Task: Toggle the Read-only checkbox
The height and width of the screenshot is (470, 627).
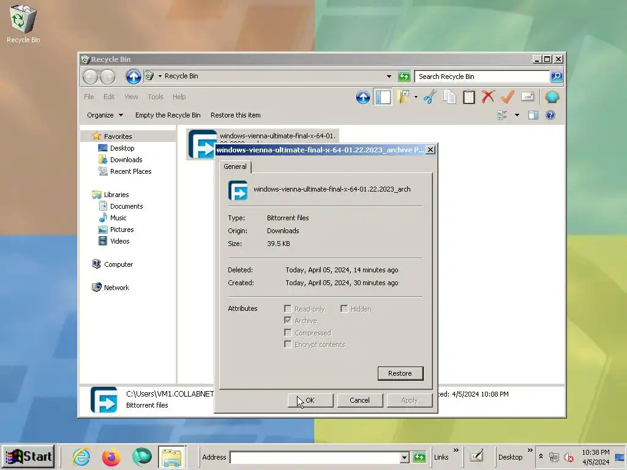Action: [288, 308]
